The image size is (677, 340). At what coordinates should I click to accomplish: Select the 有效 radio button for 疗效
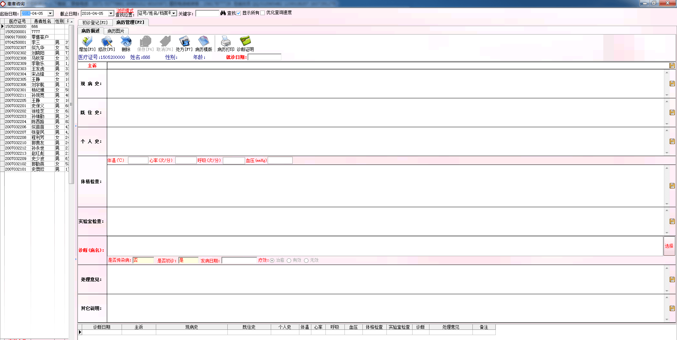click(x=289, y=260)
